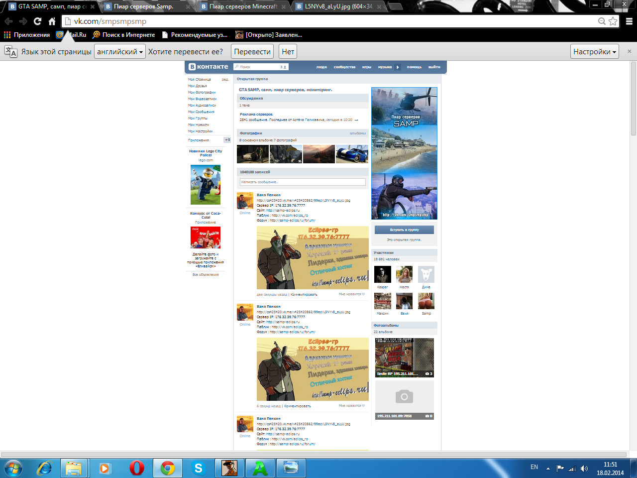Switch to the GTA SAMP, самп, пиар tab

(52, 6)
